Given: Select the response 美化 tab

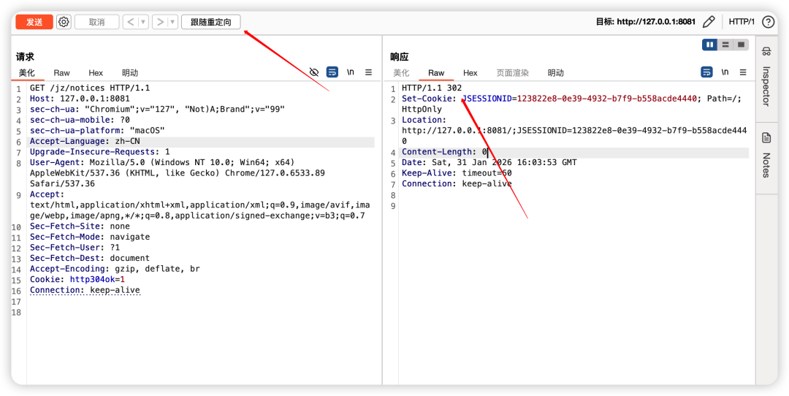Looking at the screenshot, I should coord(401,73).
